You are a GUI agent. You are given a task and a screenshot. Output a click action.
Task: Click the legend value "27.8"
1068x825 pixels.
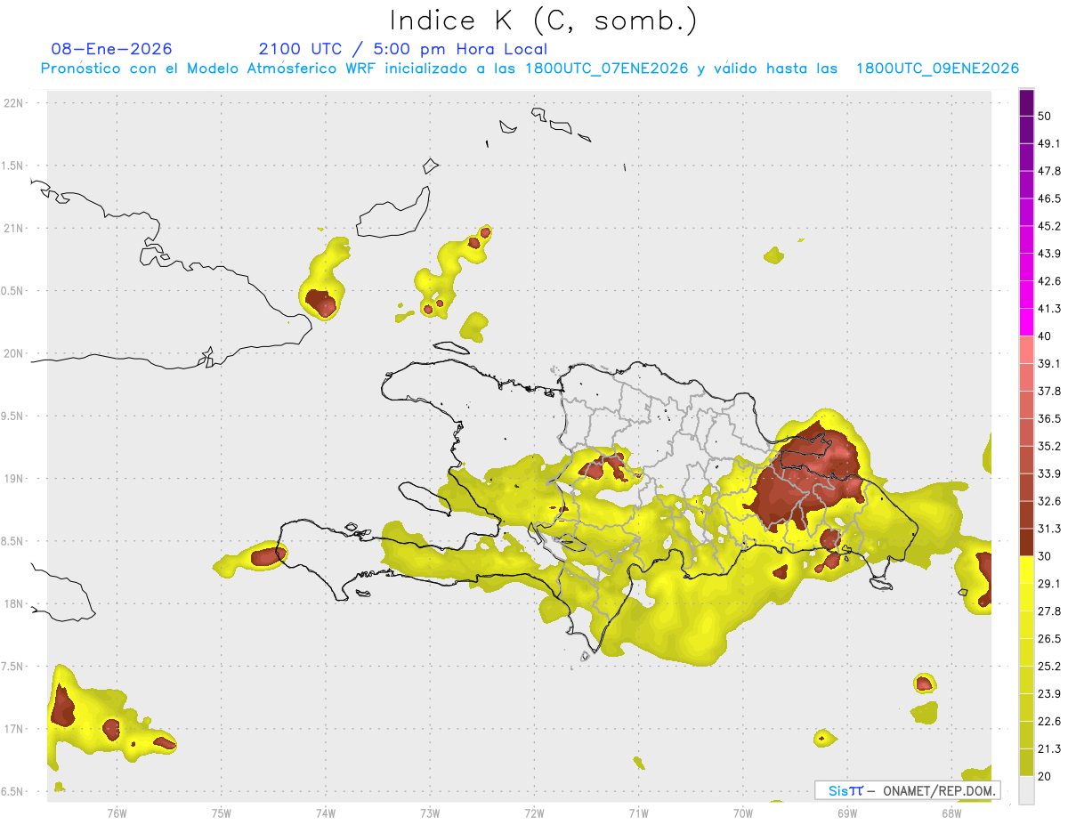click(x=1049, y=611)
